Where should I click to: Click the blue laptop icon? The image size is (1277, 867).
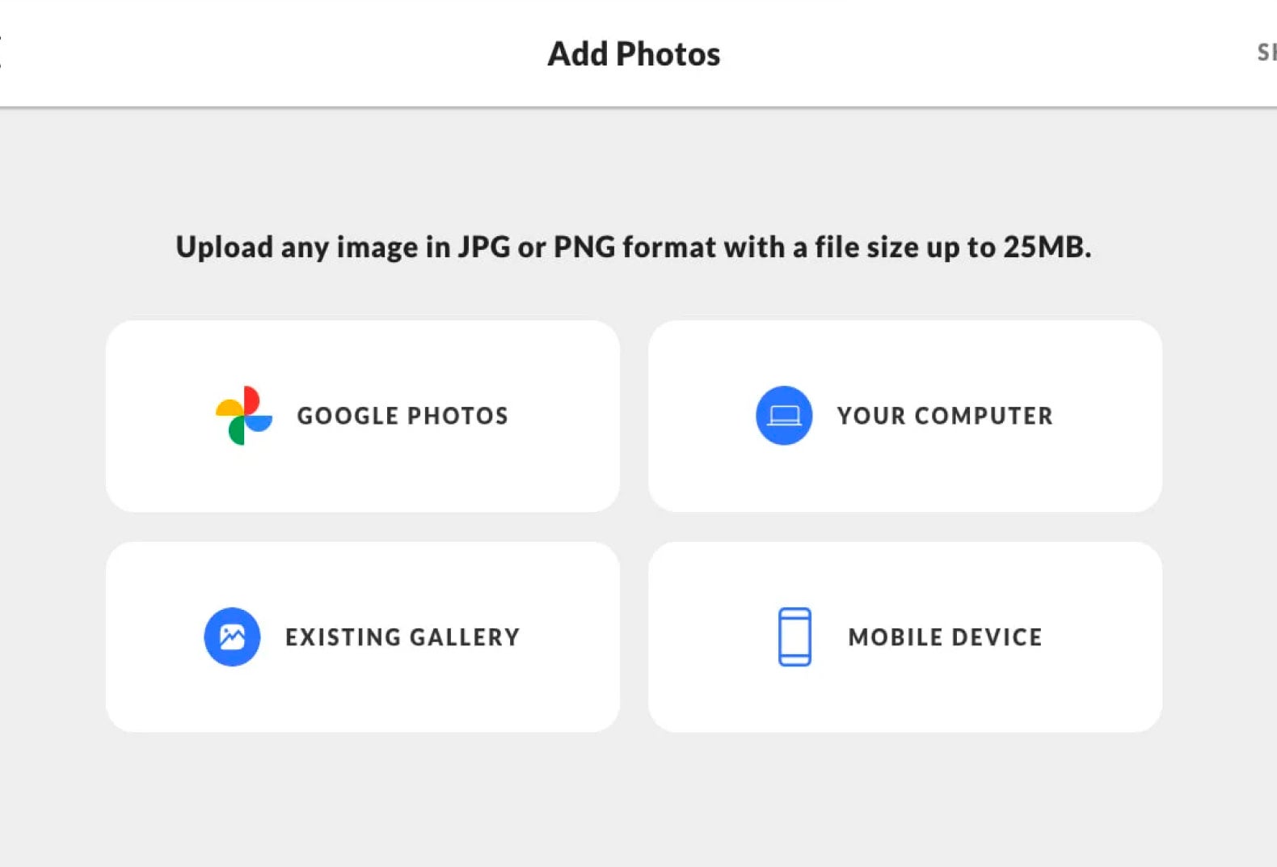[783, 416]
